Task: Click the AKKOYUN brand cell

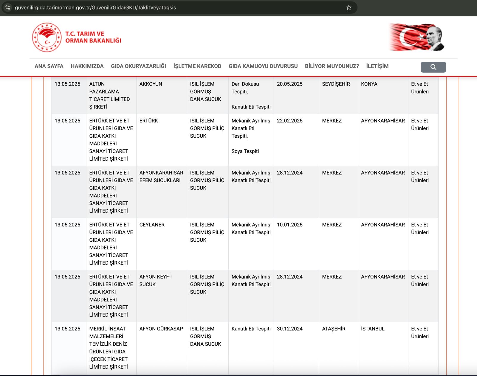Action: coord(162,95)
